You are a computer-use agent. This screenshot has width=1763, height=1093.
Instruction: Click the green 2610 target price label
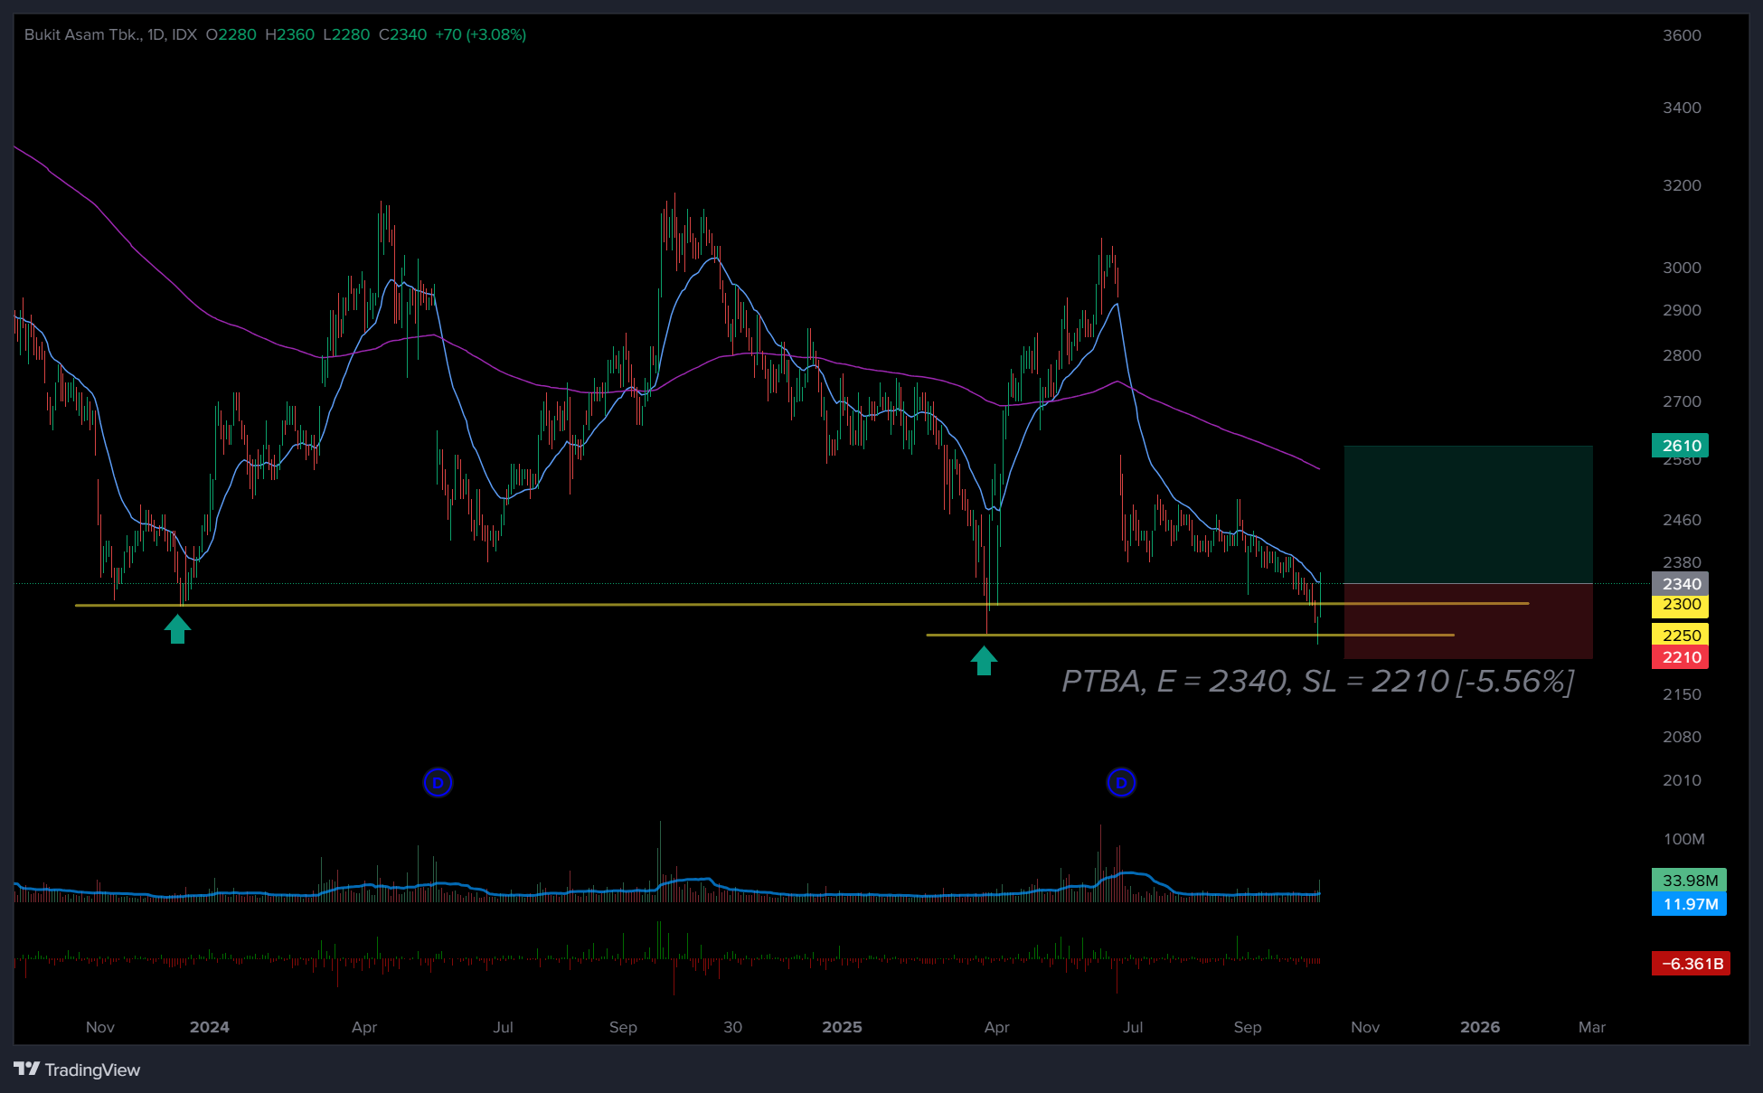point(1680,445)
